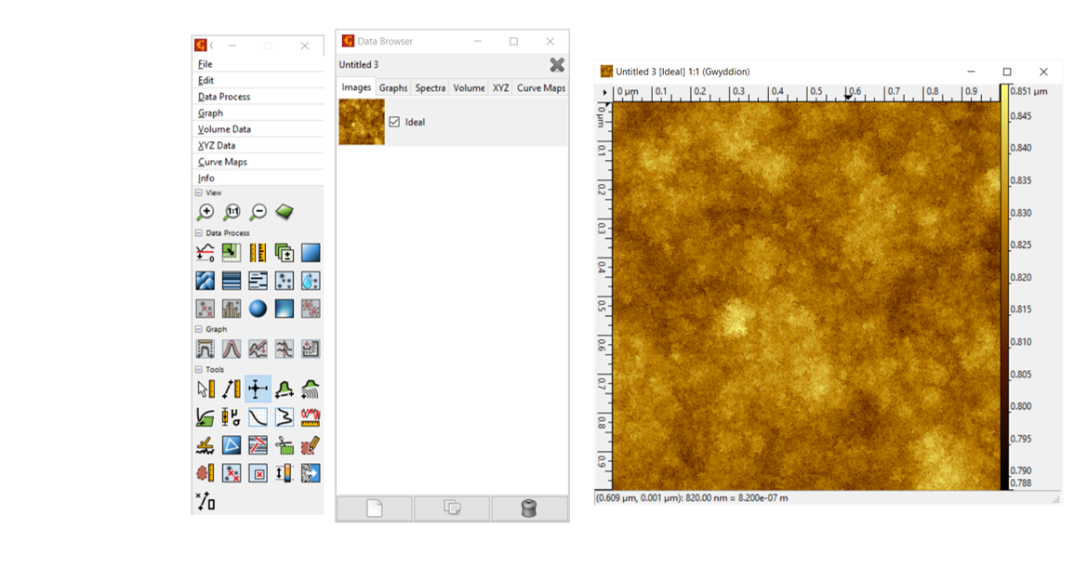Viewport: 1075px width, 568px height.
Task: Open the Data Process menu
Action: [x=224, y=97]
